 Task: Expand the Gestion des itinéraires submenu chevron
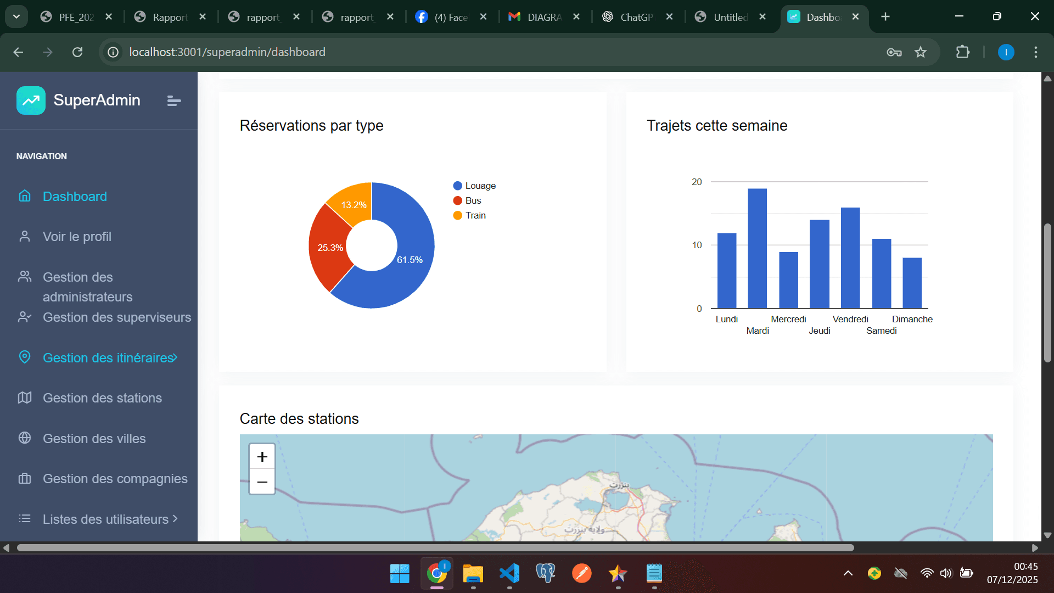(175, 358)
